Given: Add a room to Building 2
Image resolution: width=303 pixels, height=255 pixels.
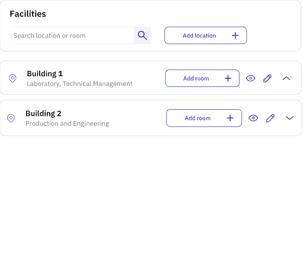Looking at the screenshot, I should (x=204, y=118).
